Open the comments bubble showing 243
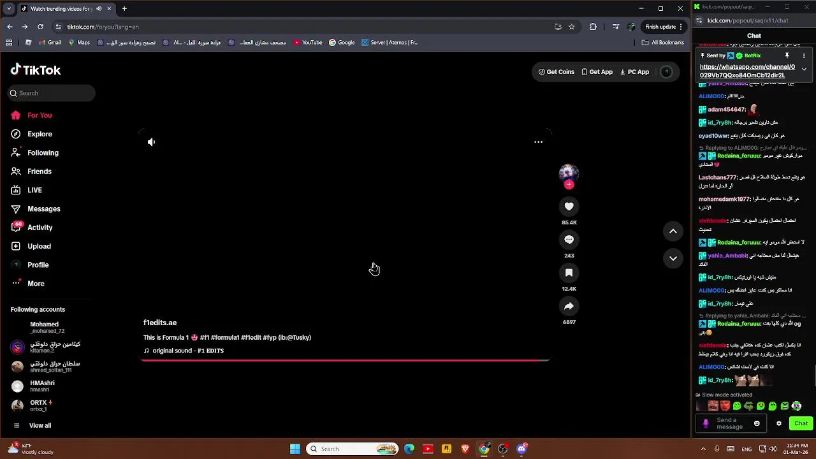The width and height of the screenshot is (816, 459). [569, 240]
